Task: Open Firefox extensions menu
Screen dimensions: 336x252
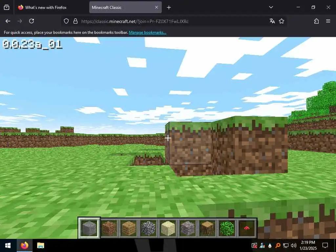Action: tap(316, 21)
